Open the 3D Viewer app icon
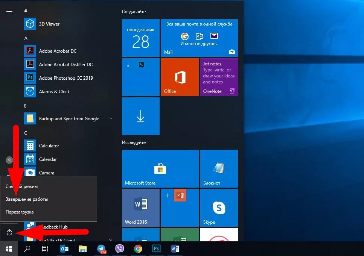 (x=30, y=24)
